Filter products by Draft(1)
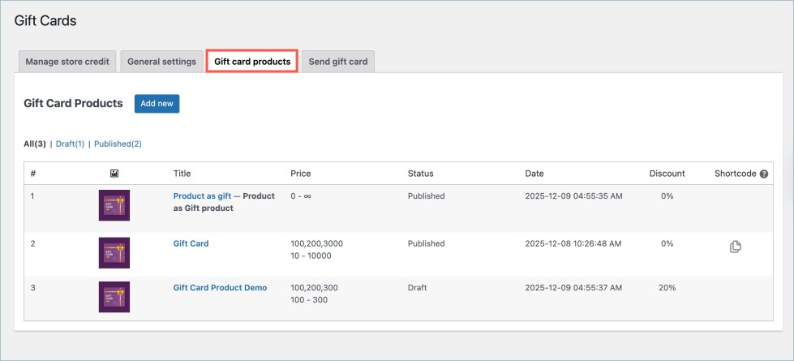 pos(71,144)
